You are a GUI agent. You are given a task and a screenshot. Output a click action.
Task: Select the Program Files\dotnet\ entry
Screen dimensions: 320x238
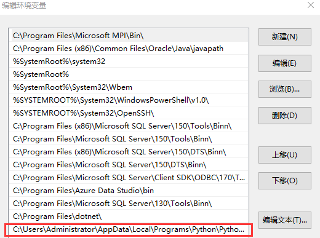click(x=129, y=216)
